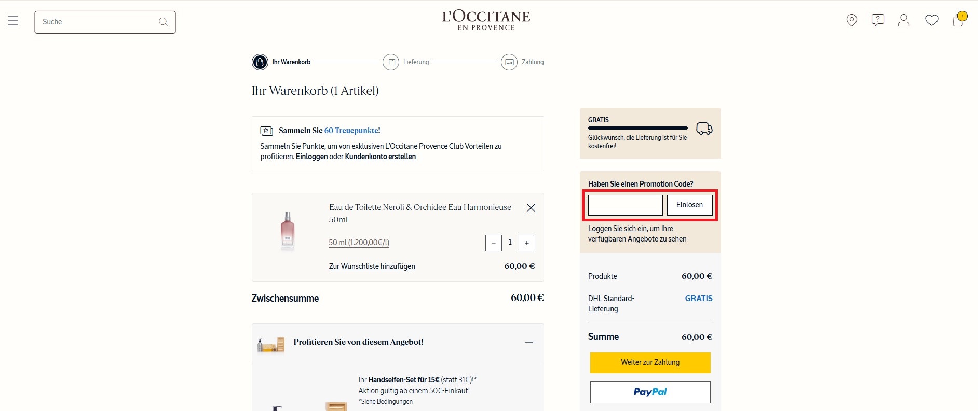Click the Handseifen-Set offer thumbnail icon

(271, 345)
